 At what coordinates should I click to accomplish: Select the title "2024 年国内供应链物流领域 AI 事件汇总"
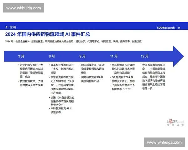[48, 34]
